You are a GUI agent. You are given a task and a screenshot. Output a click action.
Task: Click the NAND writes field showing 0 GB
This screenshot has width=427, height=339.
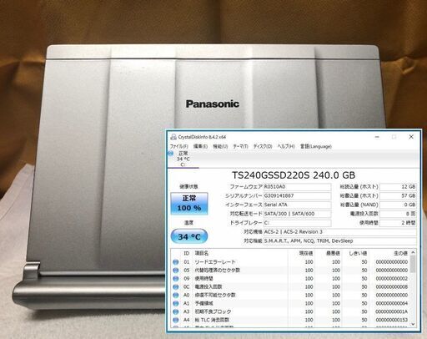point(398,205)
